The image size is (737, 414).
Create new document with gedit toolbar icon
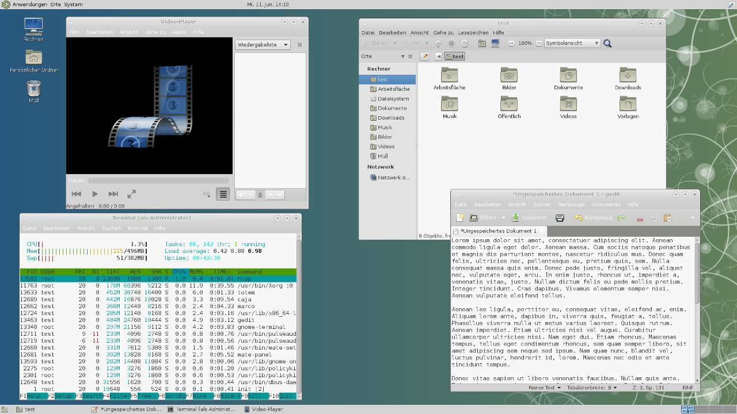click(459, 218)
